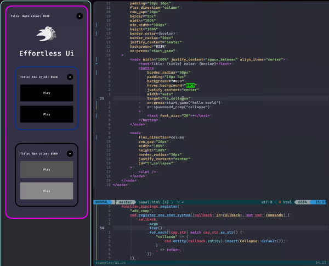Click the dark gray Play button in Bar panel
The image size is (329, 266).
pos(47,169)
